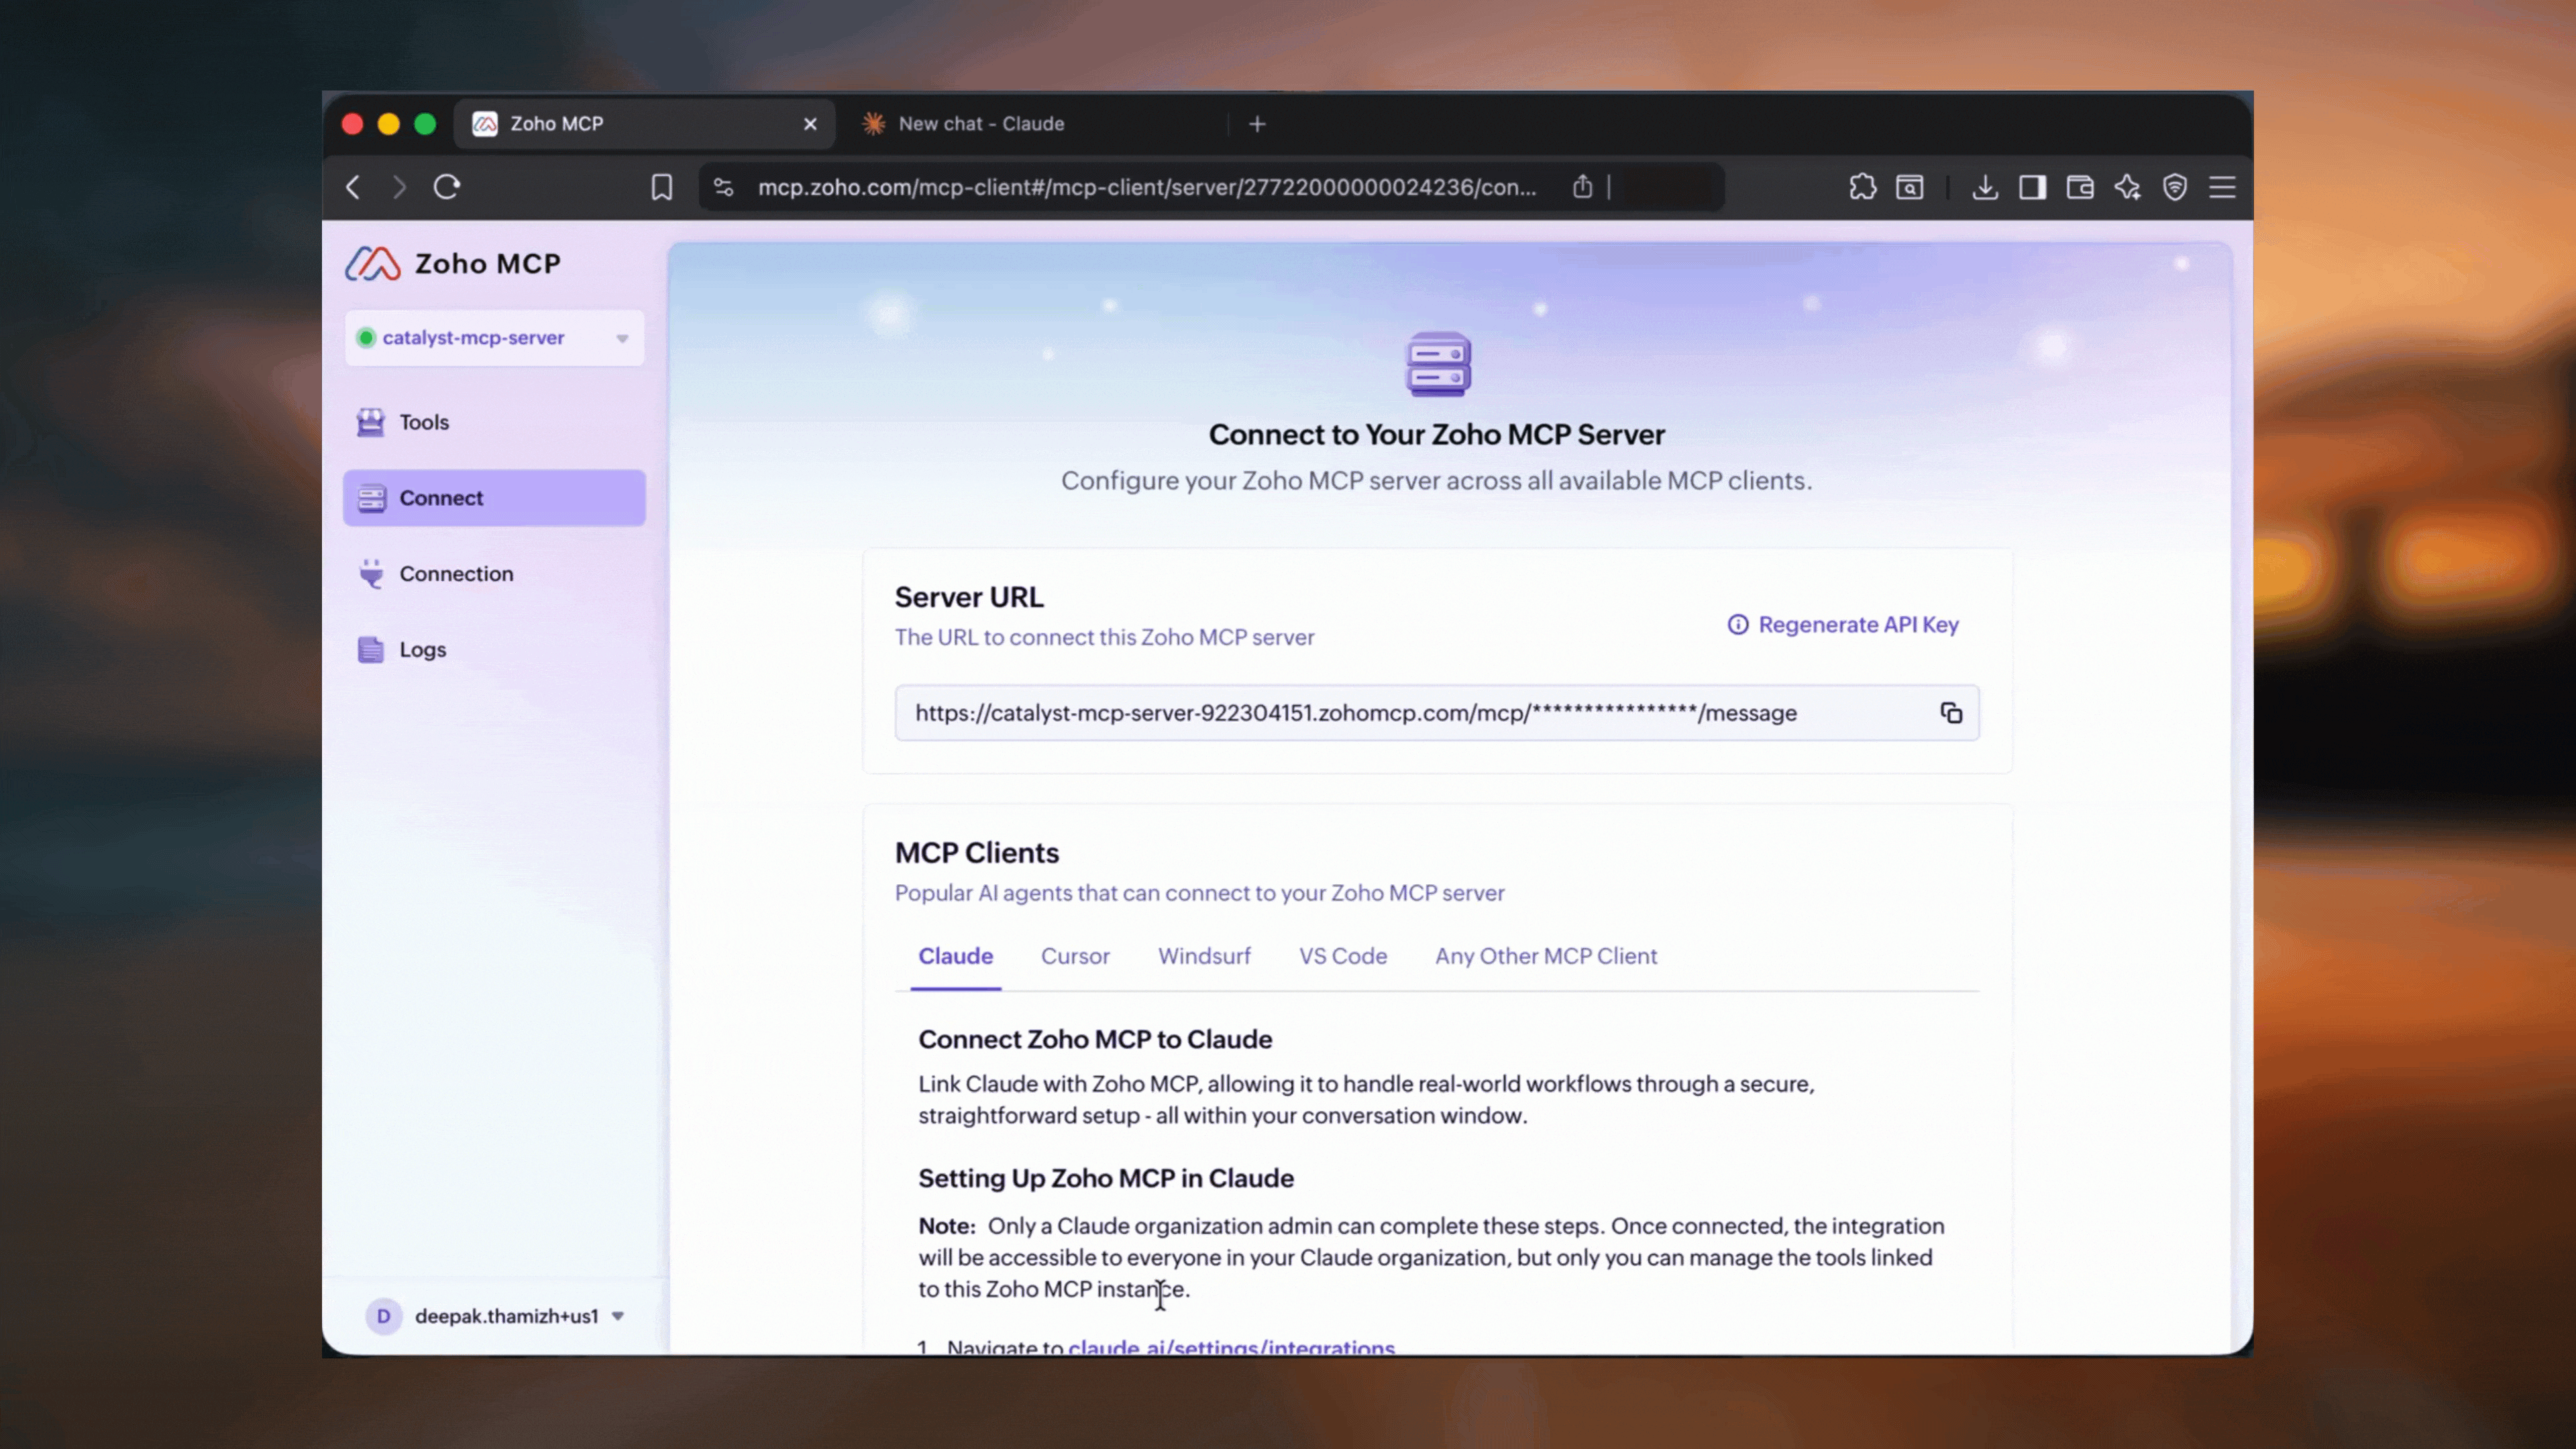
Task: Go back with the browser back arrow
Action: coord(353,187)
